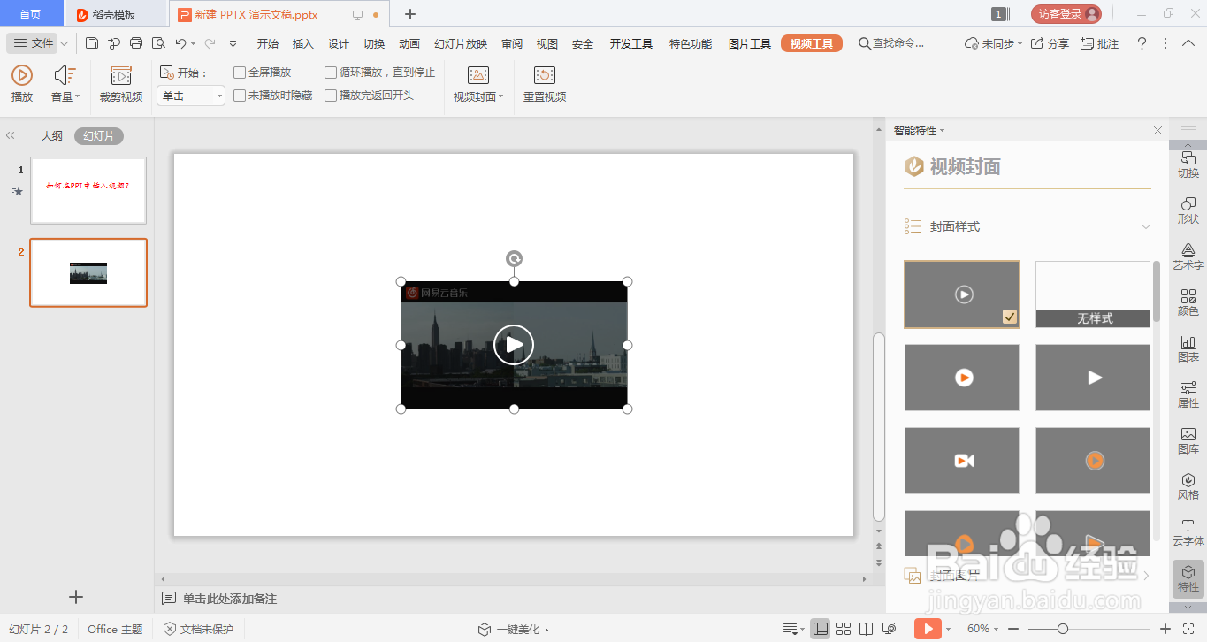1207x642 pixels.
Task: Click the 访客登录 guest login button
Action: 1066,14
